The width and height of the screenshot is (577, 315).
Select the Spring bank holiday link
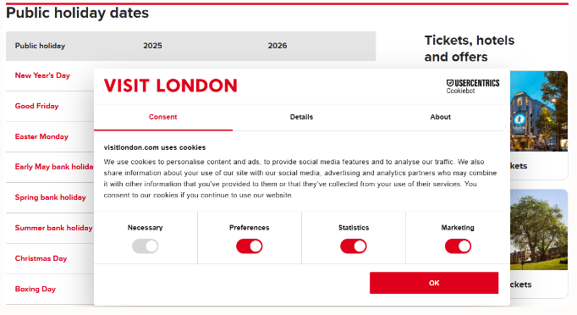click(51, 197)
